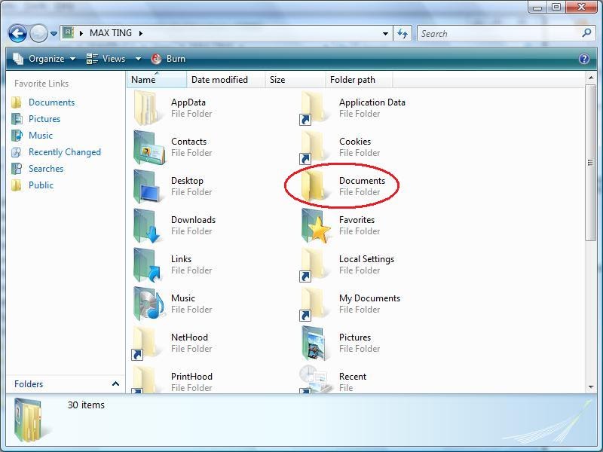603x452 pixels.
Task: Select the My Documents shortcut icon
Action: [x=314, y=304]
